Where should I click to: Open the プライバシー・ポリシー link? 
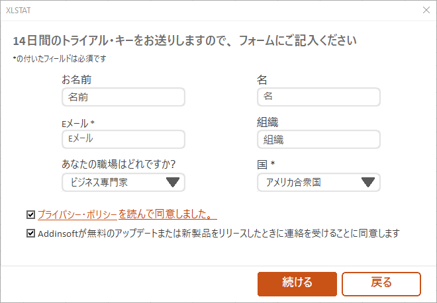tap(77, 214)
